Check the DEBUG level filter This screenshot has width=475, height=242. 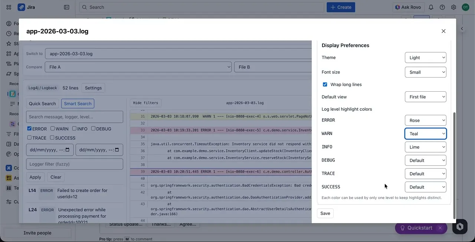(x=93, y=128)
